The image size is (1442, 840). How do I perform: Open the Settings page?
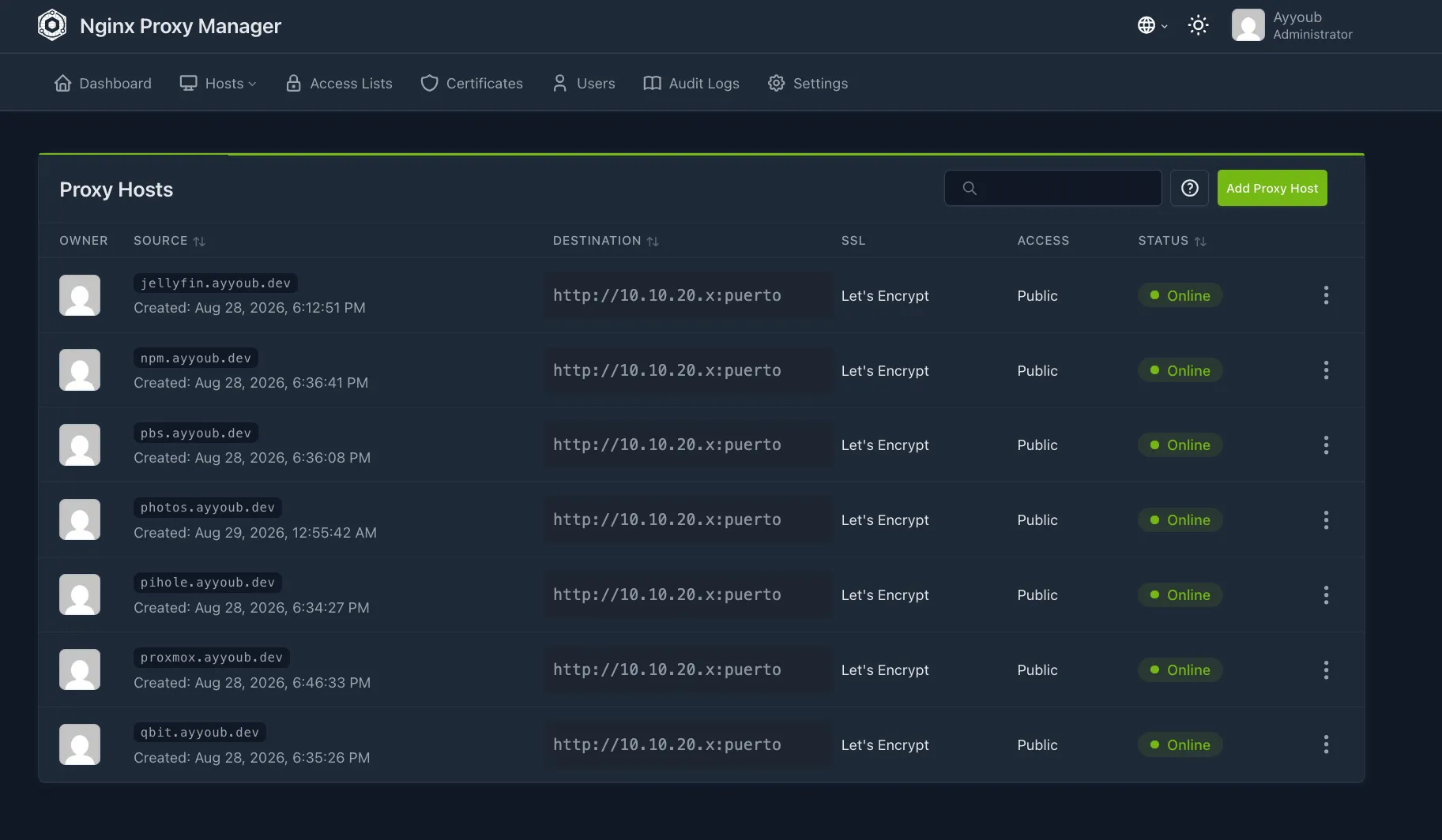pyautogui.click(x=808, y=84)
